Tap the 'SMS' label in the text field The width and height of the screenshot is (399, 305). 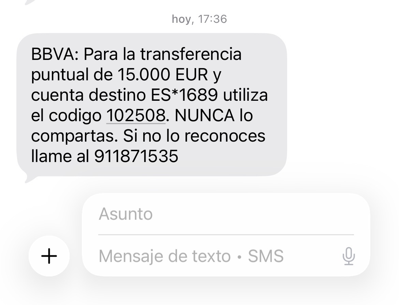click(266, 256)
